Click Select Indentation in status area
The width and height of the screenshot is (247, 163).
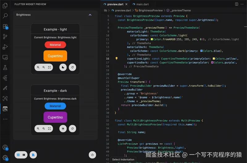tap(123, 160)
